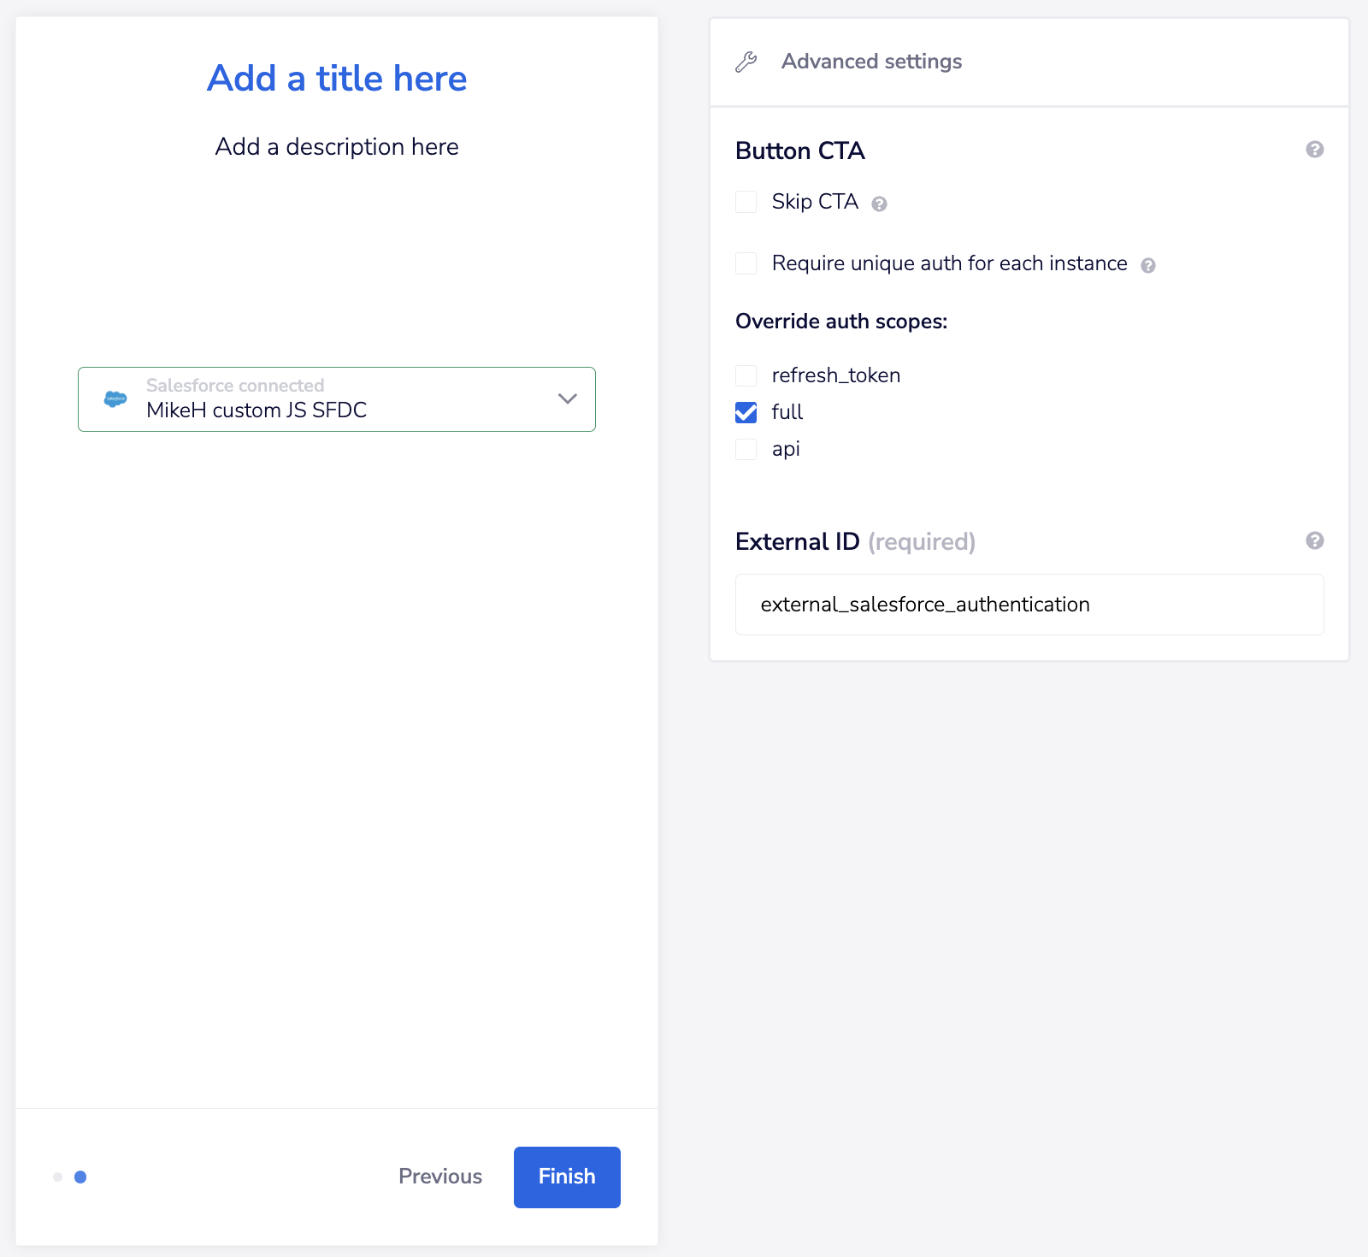Select the active blue pagination dot

(80, 1177)
